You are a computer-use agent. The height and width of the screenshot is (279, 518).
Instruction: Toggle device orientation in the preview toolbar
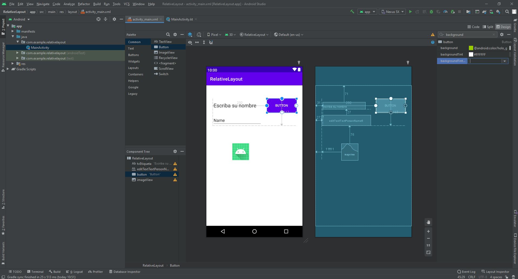pos(199,35)
